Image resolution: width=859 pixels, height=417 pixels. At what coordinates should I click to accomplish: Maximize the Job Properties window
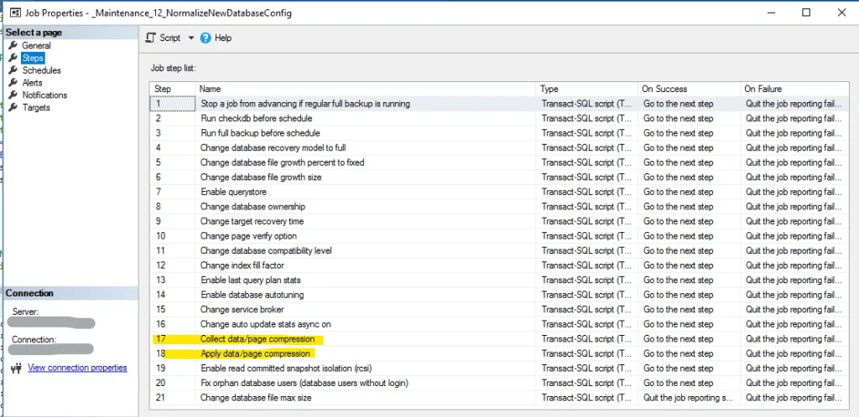pyautogui.click(x=806, y=13)
